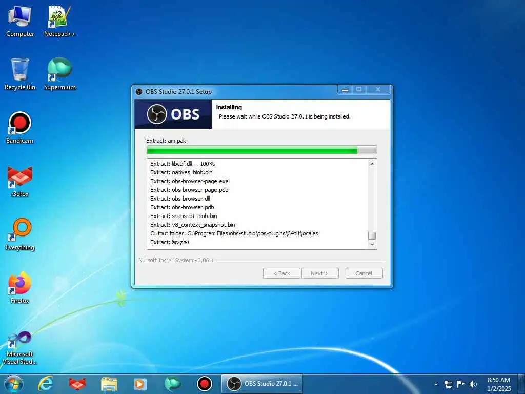Click the green installation progress bar
The height and width of the screenshot is (394, 525).
pyautogui.click(x=262, y=150)
